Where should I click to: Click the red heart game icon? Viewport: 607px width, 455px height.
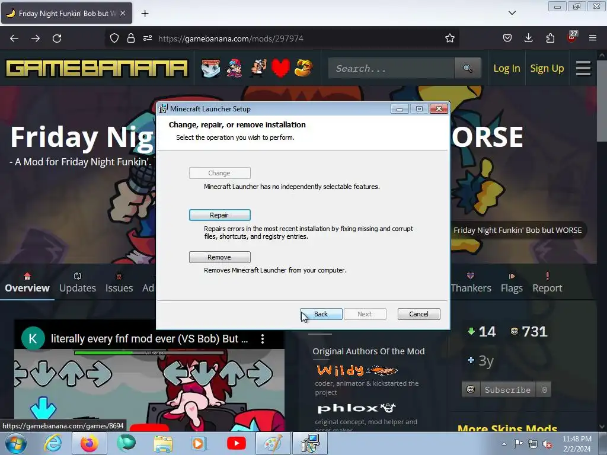[280, 68]
